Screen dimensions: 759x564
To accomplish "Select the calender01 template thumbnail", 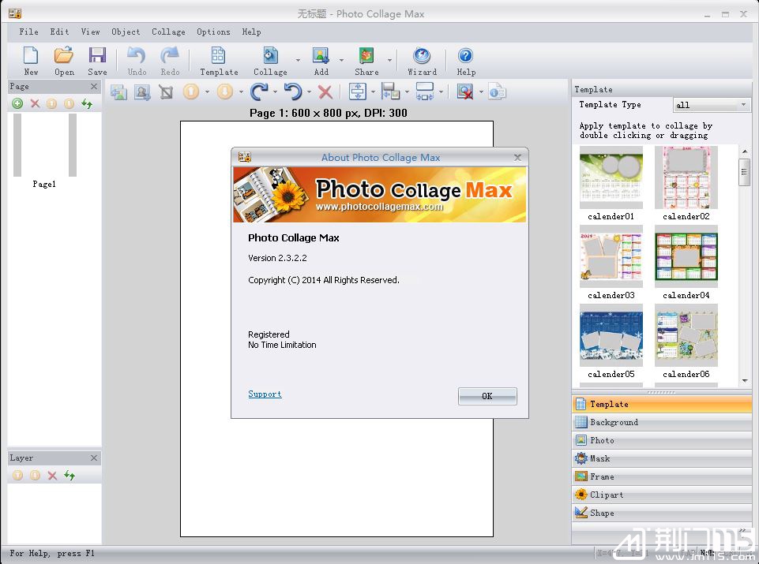I will pyautogui.click(x=611, y=177).
